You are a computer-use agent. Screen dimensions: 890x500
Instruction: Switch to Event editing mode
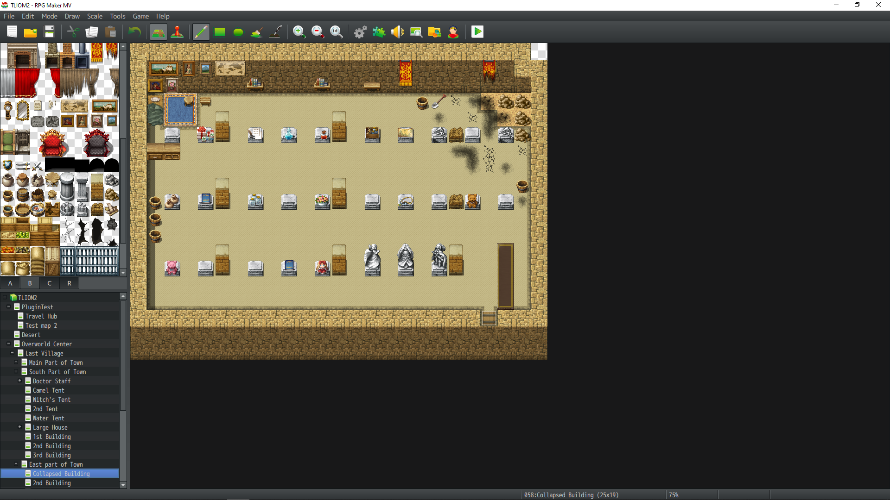pos(177,32)
